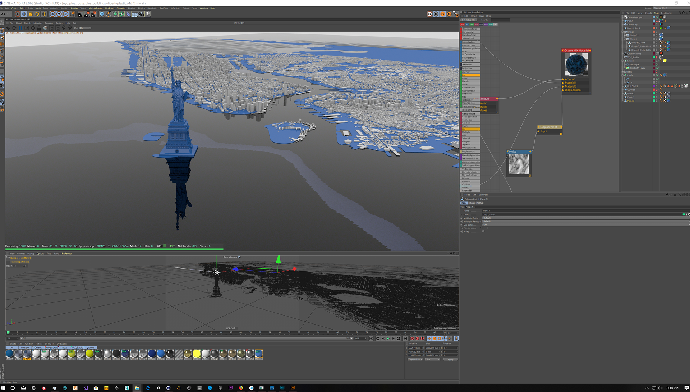Add a Camera object from toolbar
Viewport: 690px width, 392px height.
[141, 14]
